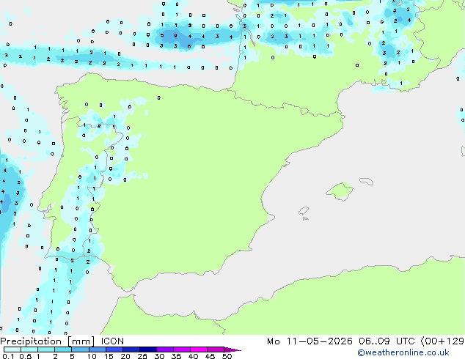Screen dimensions: 465x359
Task: Click the purple arrow past 50 on the legend
Action: pyautogui.click(x=232, y=349)
